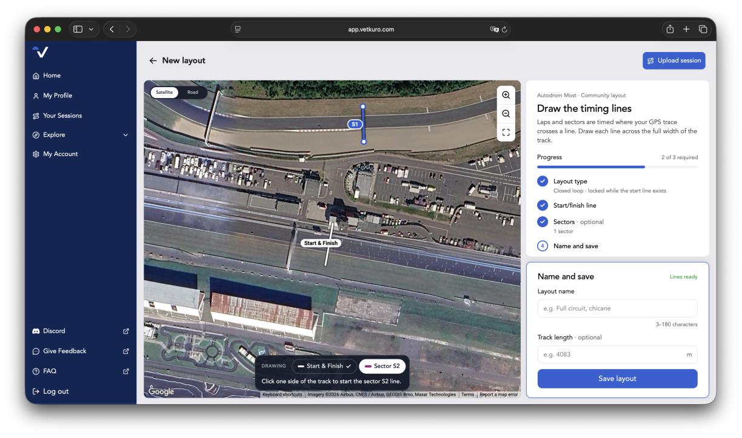Open My Account settings

point(55,154)
